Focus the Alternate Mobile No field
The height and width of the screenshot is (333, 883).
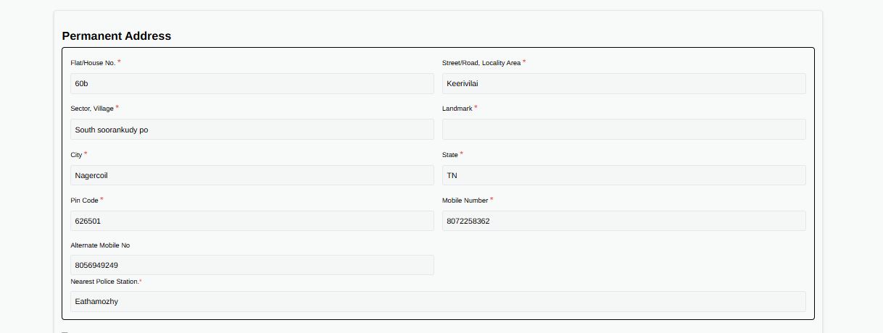point(252,265)
